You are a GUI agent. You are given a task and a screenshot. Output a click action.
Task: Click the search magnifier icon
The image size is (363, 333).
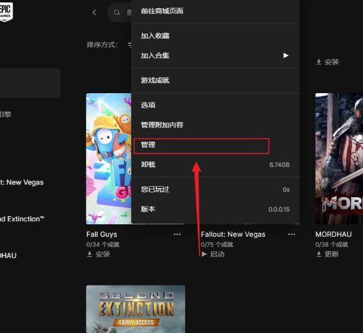[x=117, y=12]
